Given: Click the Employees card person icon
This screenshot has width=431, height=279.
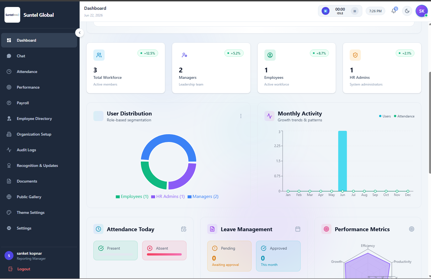Looking at the screenshot, I should click(270, 55).
